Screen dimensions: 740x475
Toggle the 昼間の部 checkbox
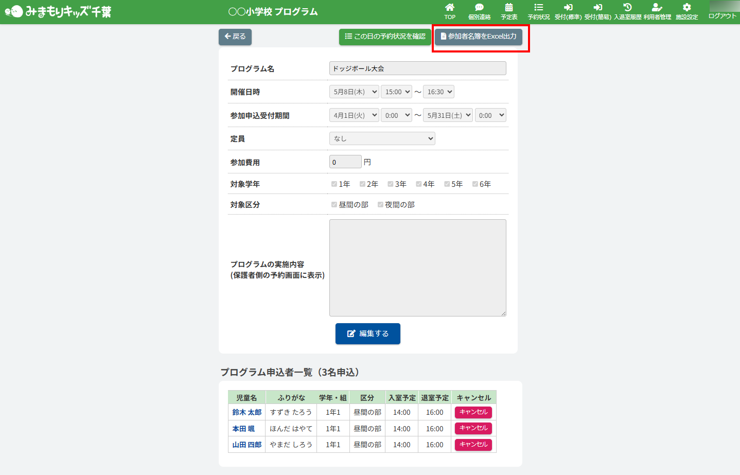pyautogui.click(x=334, y=205)
